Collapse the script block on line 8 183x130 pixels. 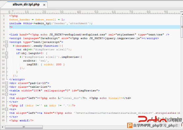click(7, 42)
